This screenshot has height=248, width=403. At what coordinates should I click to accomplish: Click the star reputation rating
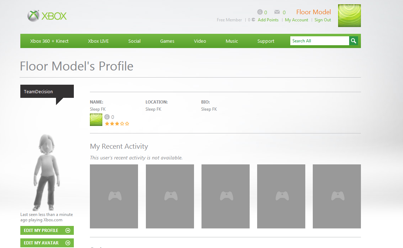[117, 124]
